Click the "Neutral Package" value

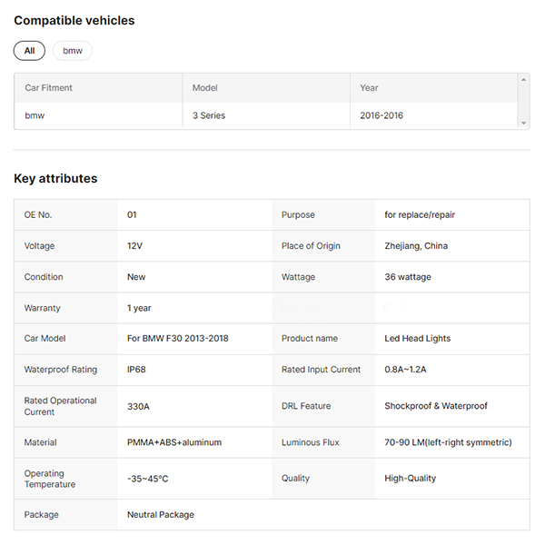click(161, 514)
